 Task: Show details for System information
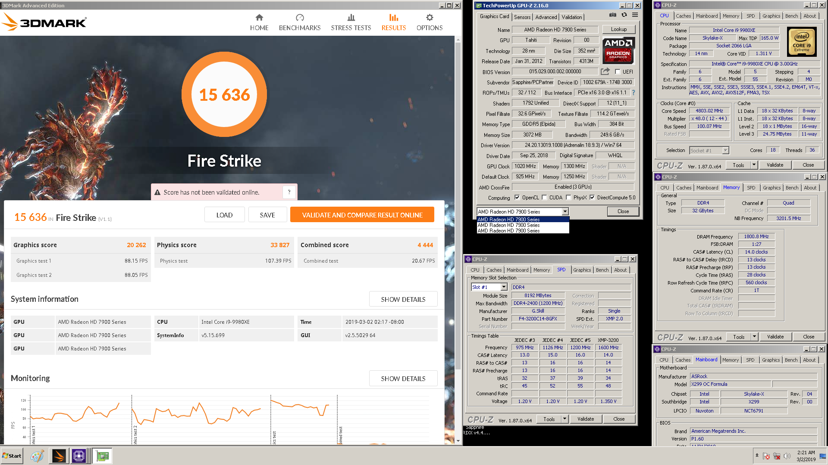[x=403, y=299]
